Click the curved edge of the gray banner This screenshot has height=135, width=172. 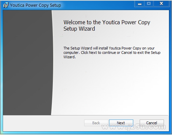tap(52, 63)
